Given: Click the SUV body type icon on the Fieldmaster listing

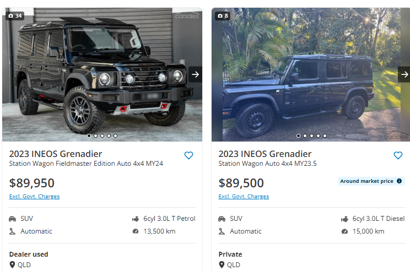Looking at the screenshot, I should click(x=13, y=219).
